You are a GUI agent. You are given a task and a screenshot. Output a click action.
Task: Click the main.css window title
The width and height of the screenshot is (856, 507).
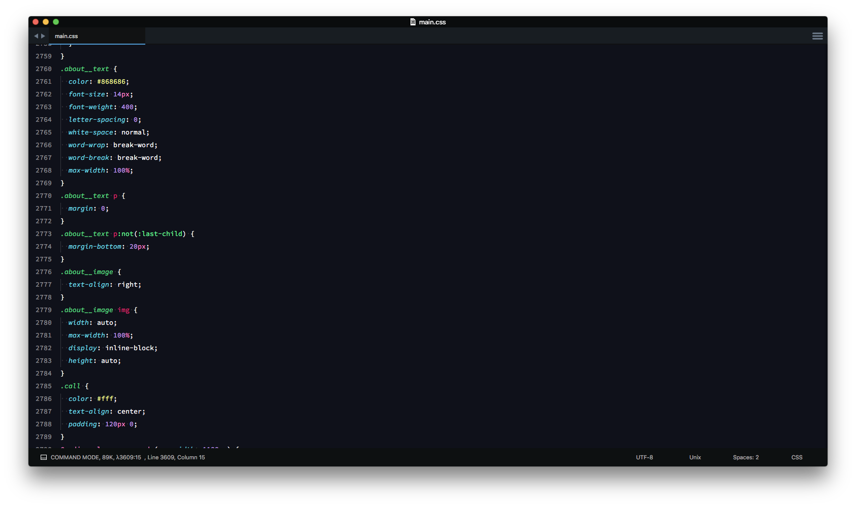[432, 22]
